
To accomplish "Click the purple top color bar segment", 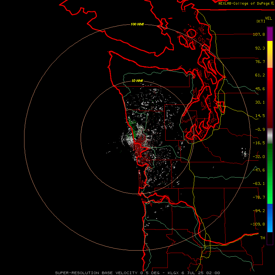I will pyautogui.click(x=270, y=34).
